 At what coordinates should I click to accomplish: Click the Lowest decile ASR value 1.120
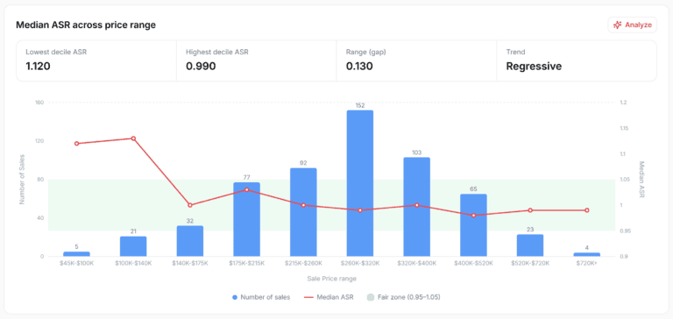(39, 66)
